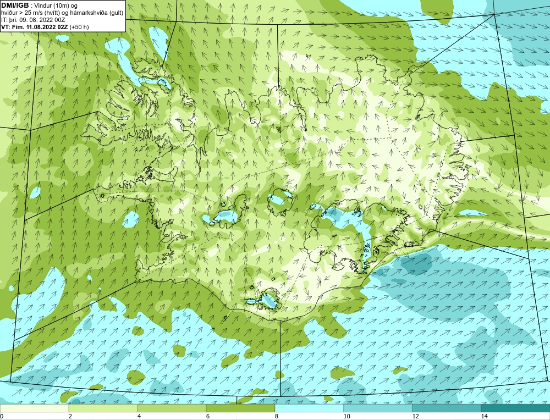Click the 4–6 m/s green legend swatch
The height and width of the screenshot is (420, 550).
pos(172,408)
